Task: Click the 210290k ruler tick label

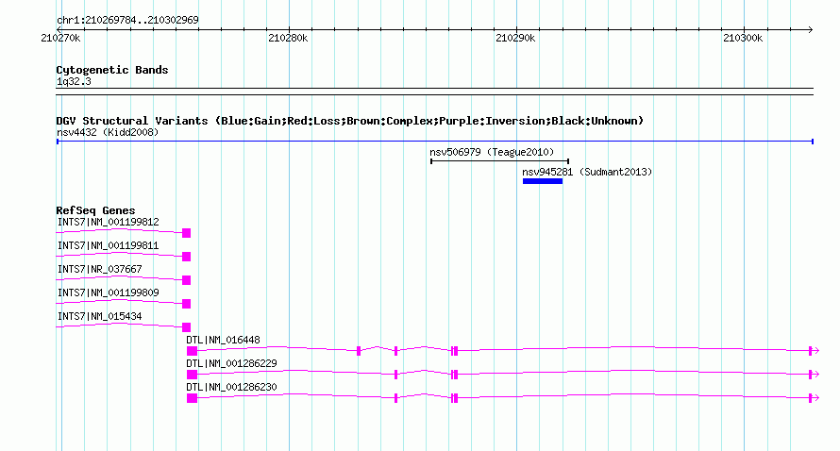Action: (515, 38)
